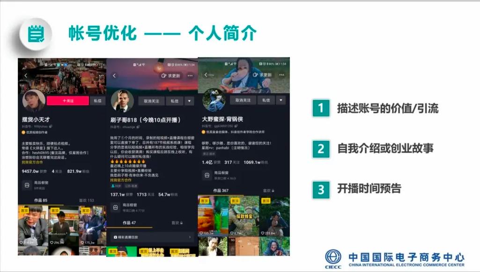Switch to 喜欢 tab on 大野蜜探 profile

268,191
